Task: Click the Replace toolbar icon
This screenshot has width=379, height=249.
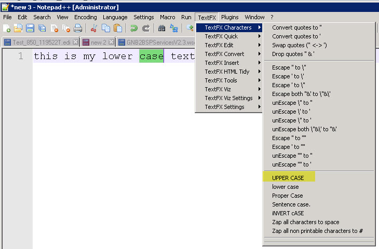Action: click(x=174, y=28)
